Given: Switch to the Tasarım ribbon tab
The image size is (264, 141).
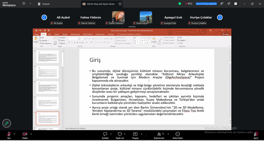Looking at the screenshot, I should coord(56,34).
